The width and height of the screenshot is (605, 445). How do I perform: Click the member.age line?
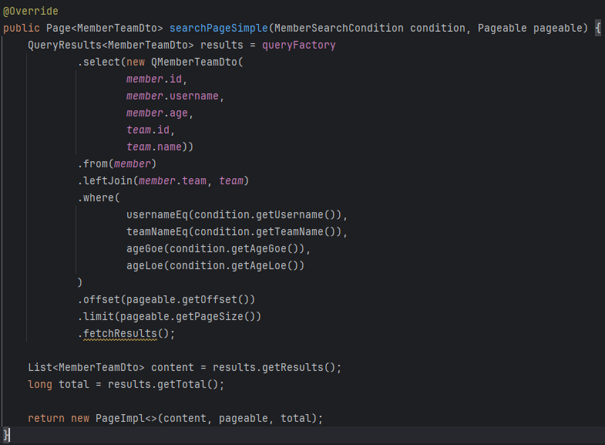[160, 113]
